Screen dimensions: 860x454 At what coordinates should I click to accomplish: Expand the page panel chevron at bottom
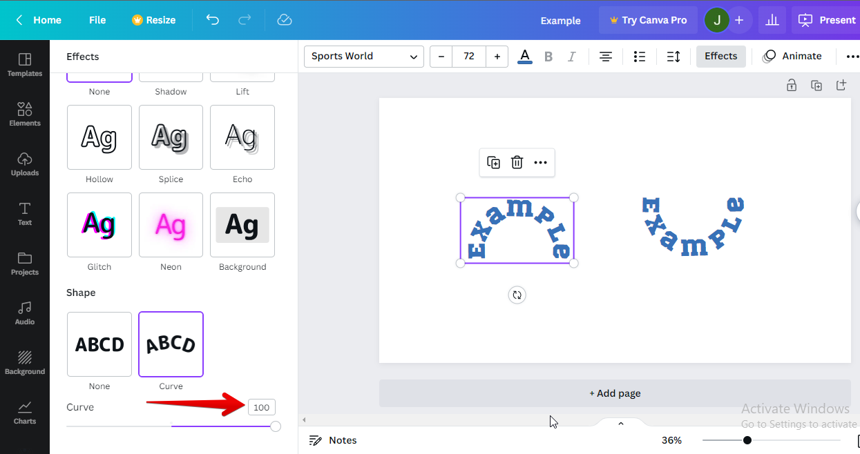tap(620, 424)
